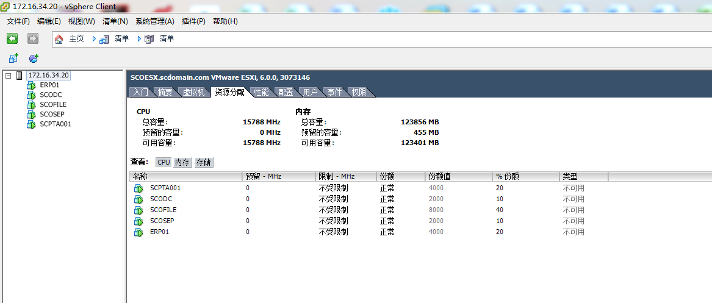The height and width of the screenshot is (303, 712).
Task: Switch to the 性能 tab
Action: point(261,92)
